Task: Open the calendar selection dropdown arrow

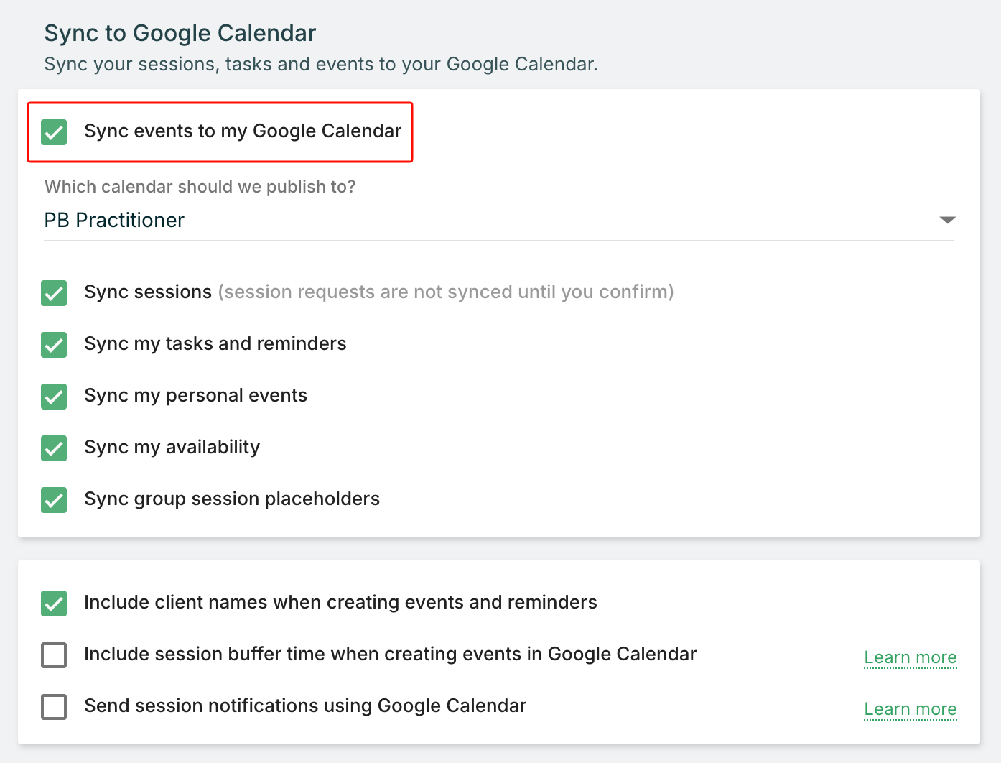Action: point(947,220)
